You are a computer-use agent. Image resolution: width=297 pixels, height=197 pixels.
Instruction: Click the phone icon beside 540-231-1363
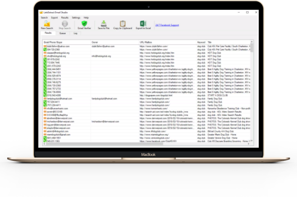tap(45, 141)
